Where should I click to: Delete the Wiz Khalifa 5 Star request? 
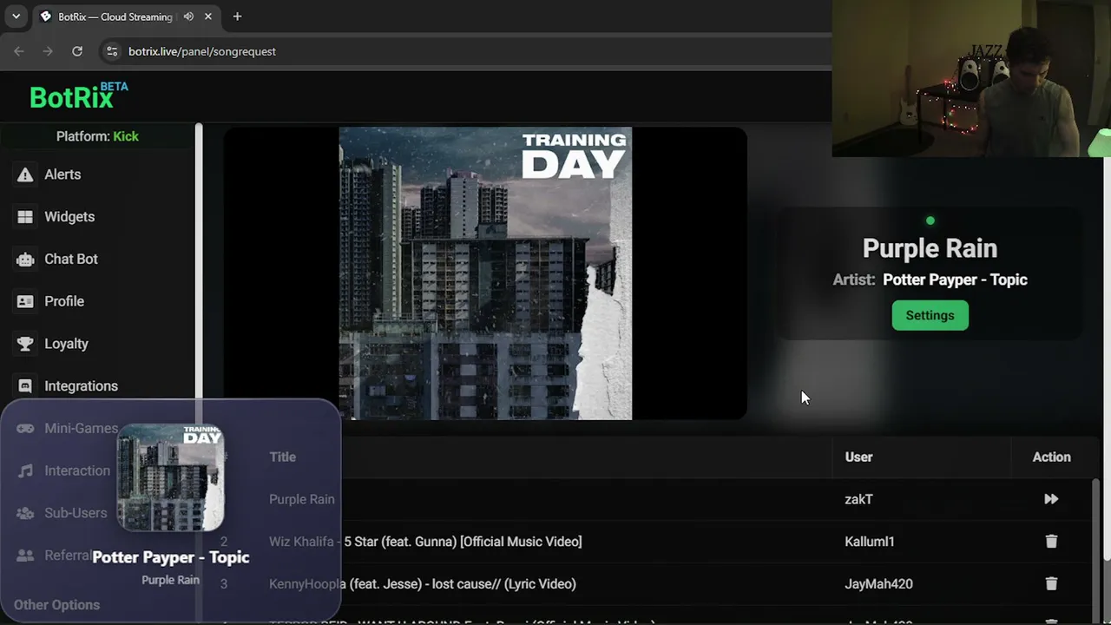[1051, 542]
